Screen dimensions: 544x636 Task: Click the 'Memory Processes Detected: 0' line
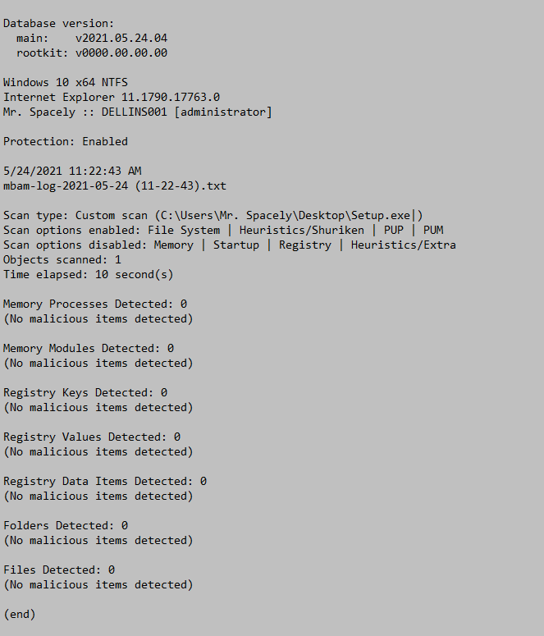pyautogui.click(x=95, y=304)
